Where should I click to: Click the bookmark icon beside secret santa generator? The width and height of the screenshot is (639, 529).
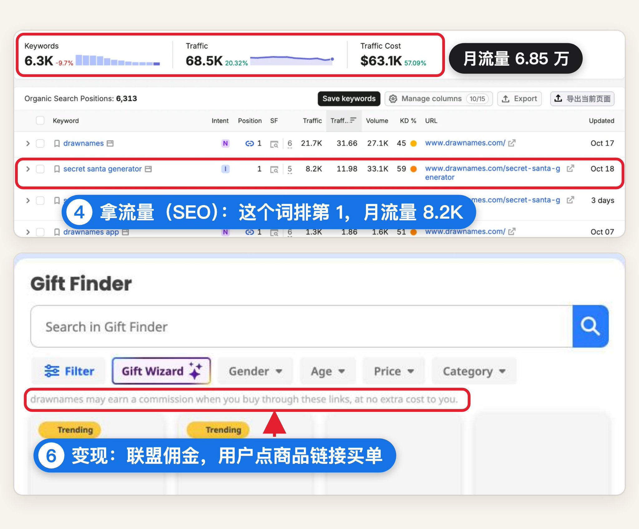(57, 169)
